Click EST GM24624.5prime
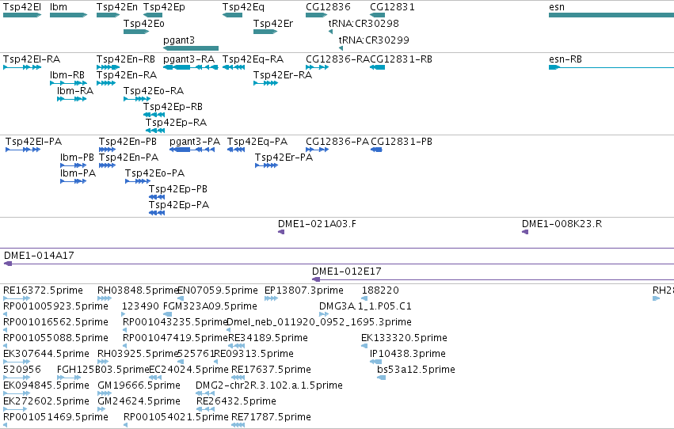The width and height of the screenshot is (674, 429). pyautogui.click(x=101, y=410)
